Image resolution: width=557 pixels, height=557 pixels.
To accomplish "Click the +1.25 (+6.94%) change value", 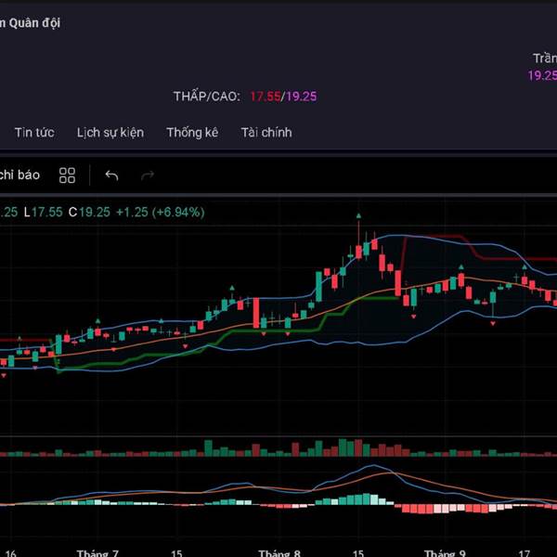I will tap(160, 213).
